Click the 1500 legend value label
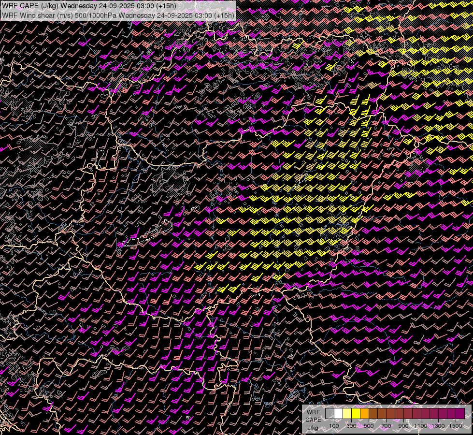This screenshot has height=435, width=473. [x=456, y=426]
